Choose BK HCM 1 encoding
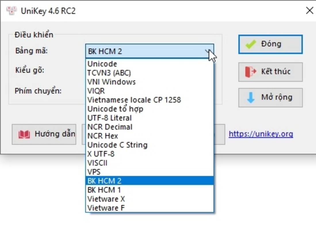316x230 pixels. (x=150, y=190)
